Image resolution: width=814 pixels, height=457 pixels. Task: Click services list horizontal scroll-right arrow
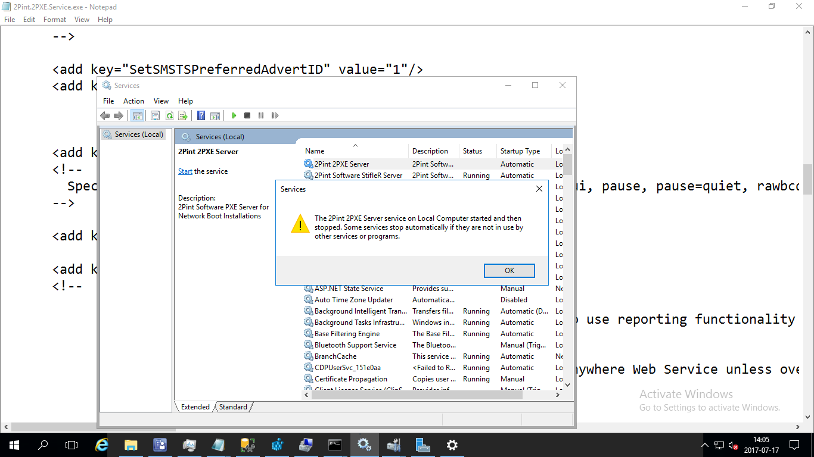click(x=558, y=395)
